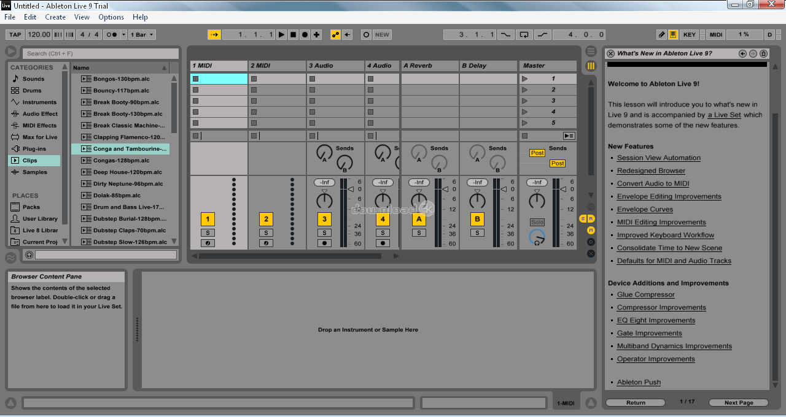This screenshot has height=417, width=786.
Task: Click the NEW scene capture button
Action: click(382, 35)
